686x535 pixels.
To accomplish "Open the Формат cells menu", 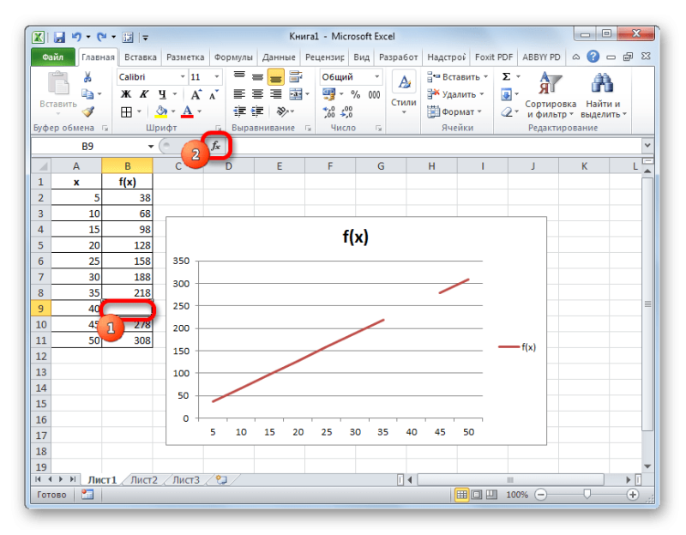I will click(x=454, y=112).
